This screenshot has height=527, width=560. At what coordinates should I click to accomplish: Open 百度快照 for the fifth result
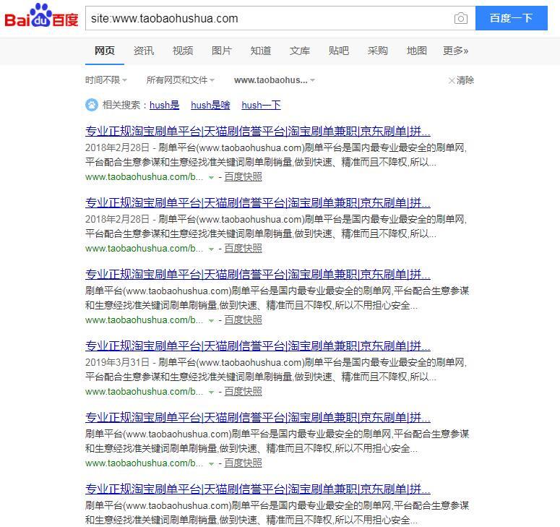tap(243, 463)
